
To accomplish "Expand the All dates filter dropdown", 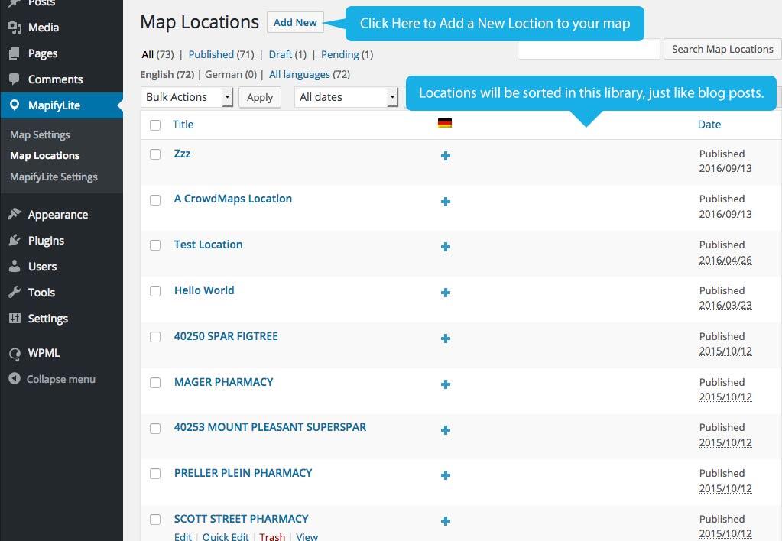I will 346,97.
